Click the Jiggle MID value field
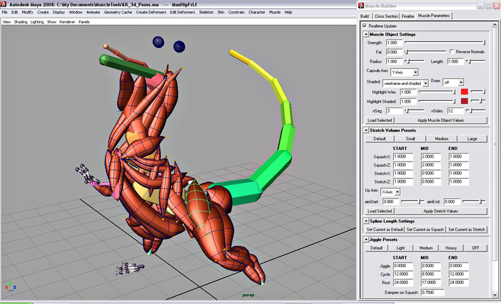The width and height of the screenshot is (501, 304). pyautogui.click(x=431, y=266)
